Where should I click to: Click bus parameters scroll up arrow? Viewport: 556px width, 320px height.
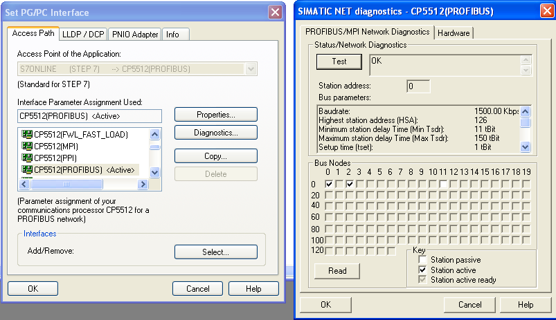[525, 111]
